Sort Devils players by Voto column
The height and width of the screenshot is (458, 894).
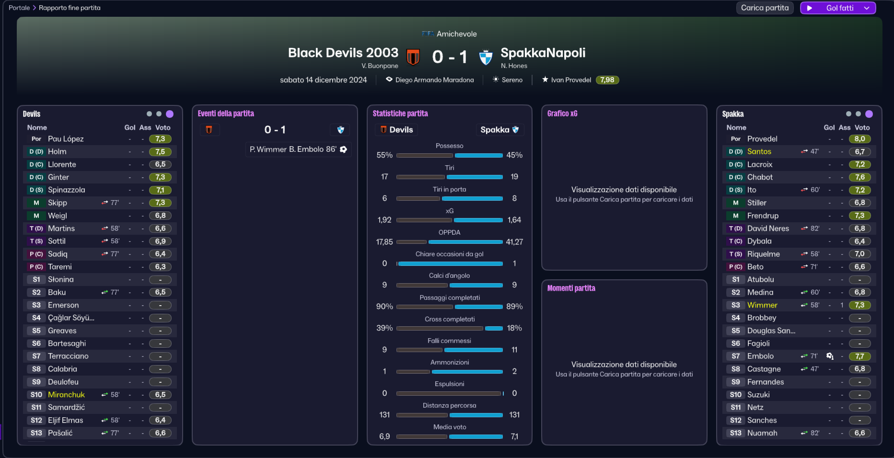163,127
